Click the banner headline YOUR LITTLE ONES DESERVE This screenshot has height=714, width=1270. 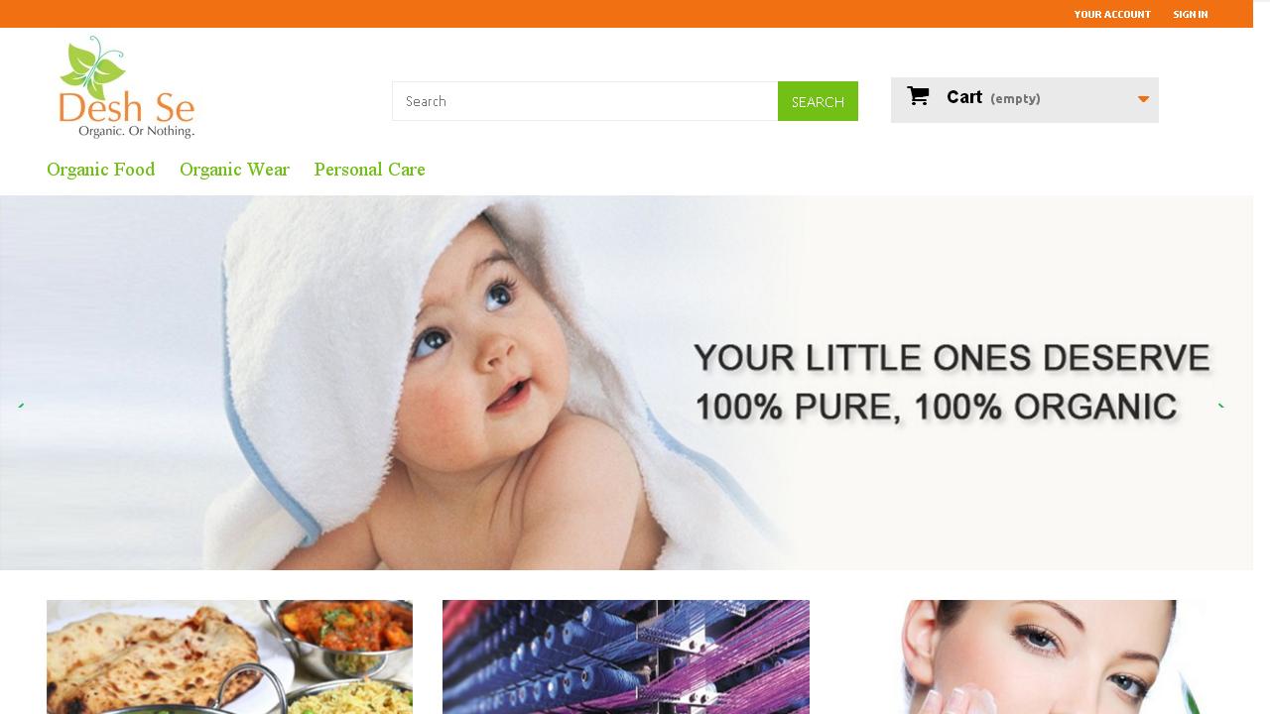click(x=952, y=358)
